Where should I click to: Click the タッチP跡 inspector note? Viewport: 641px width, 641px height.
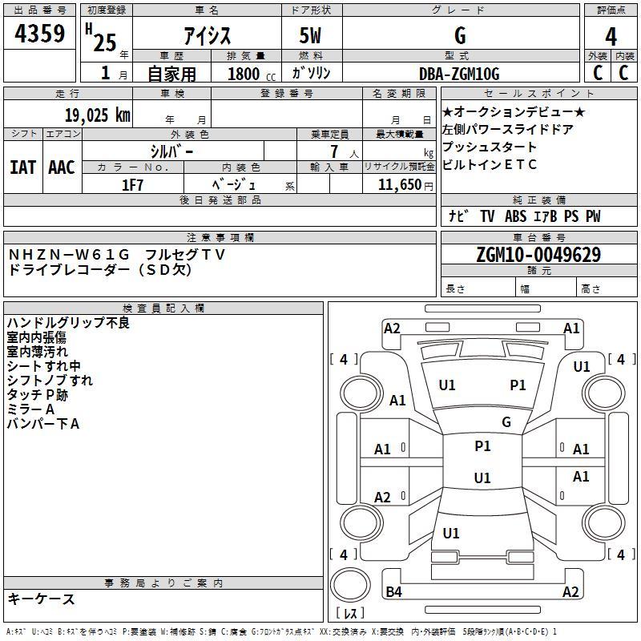click(37, 395)
